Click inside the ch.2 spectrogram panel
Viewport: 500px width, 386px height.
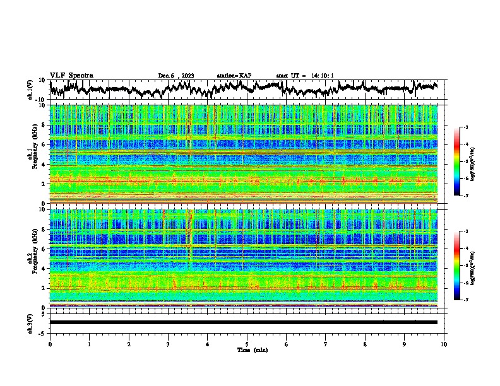[244, 259]
